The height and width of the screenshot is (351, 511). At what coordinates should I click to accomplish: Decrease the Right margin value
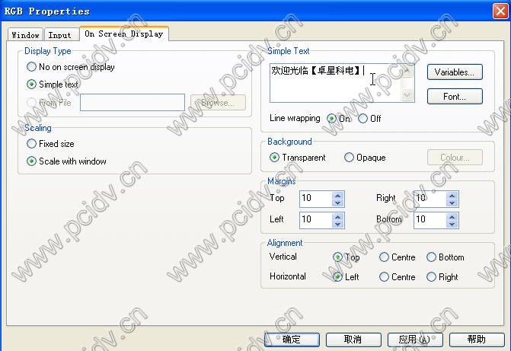[452, 203]
